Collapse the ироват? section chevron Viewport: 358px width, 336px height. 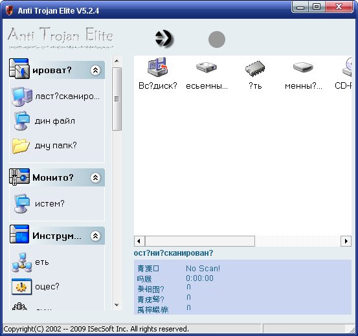[x=95, y=70]
